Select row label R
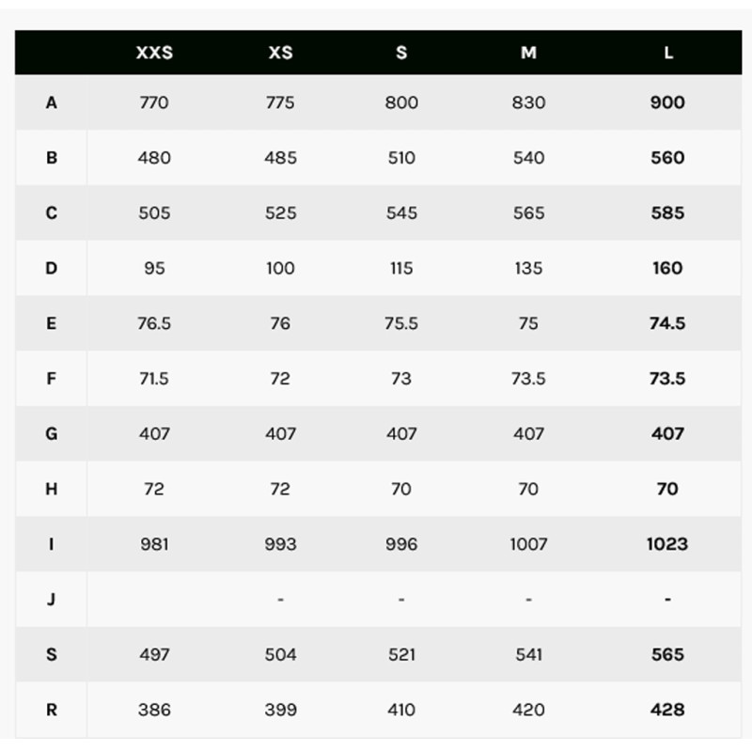The width and height of the screenshot is (752, 752). pos(52,710)
